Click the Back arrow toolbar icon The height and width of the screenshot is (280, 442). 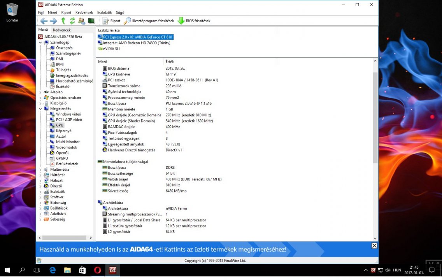coord(44,21)
